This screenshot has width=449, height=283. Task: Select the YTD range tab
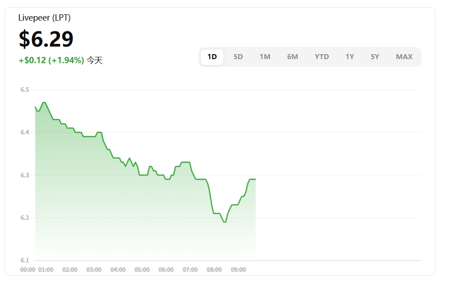pyautogui.click(x=321, y=57)
